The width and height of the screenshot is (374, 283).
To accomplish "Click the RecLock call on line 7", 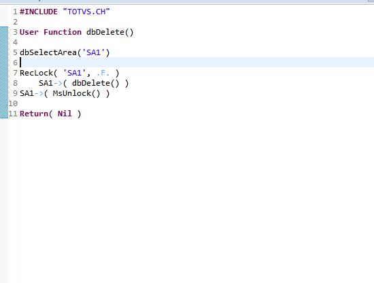I will click(x=36, y=73).
